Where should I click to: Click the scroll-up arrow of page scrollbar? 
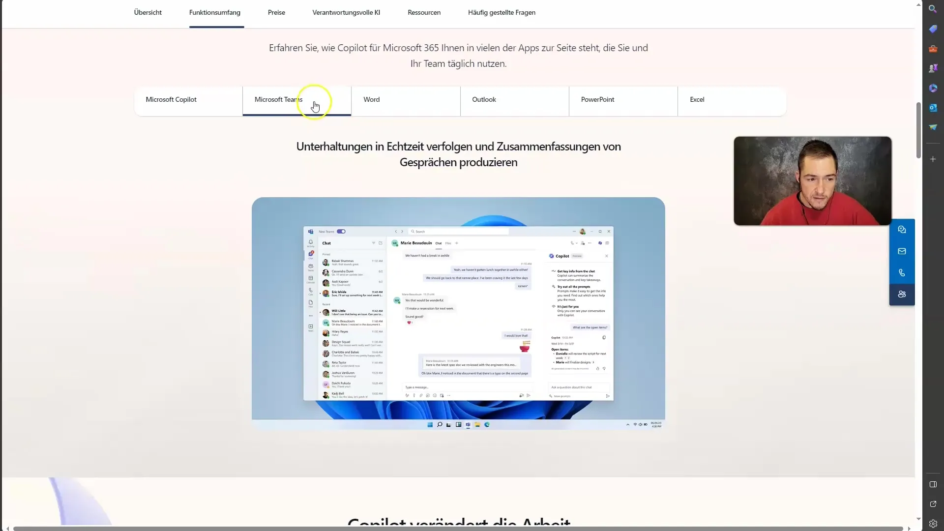[x=918, y=4]
